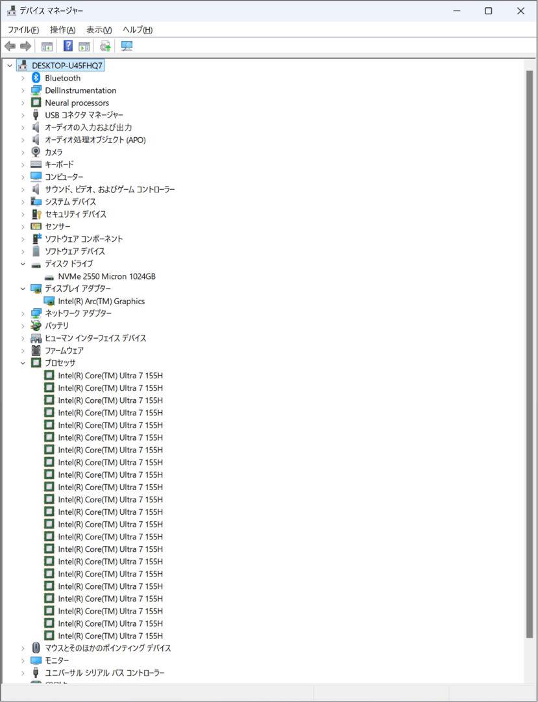Expand the Bluetooth category
538x702 pixels.
click(x=23, y=78)
